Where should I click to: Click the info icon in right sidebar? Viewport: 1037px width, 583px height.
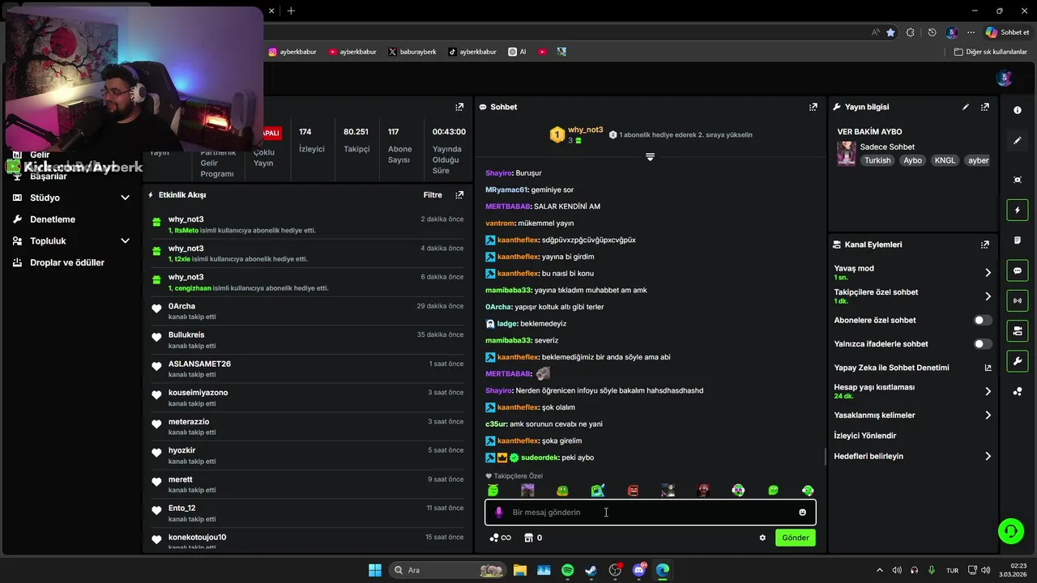(x=1018, y=110)
